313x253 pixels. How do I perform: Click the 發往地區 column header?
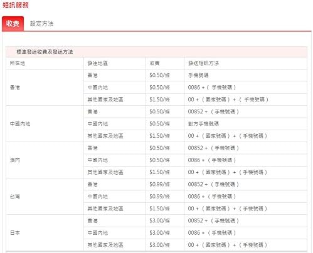tap(97, 63)
